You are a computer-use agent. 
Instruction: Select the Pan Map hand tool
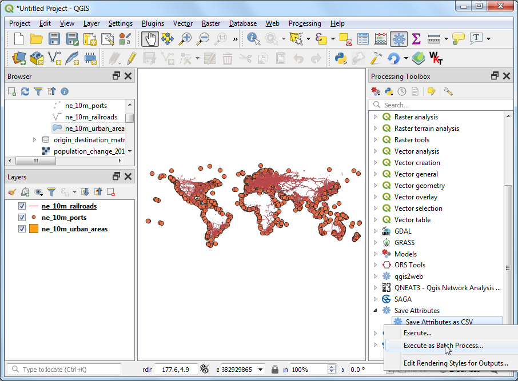[150, 39]
